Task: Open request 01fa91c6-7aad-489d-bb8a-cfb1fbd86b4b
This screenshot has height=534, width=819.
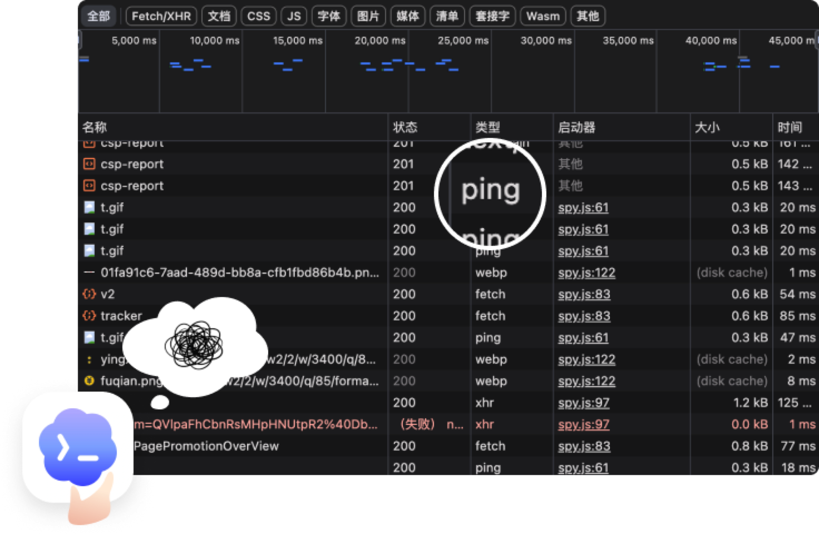Action: pyautogui.click(x=240, y=273)
